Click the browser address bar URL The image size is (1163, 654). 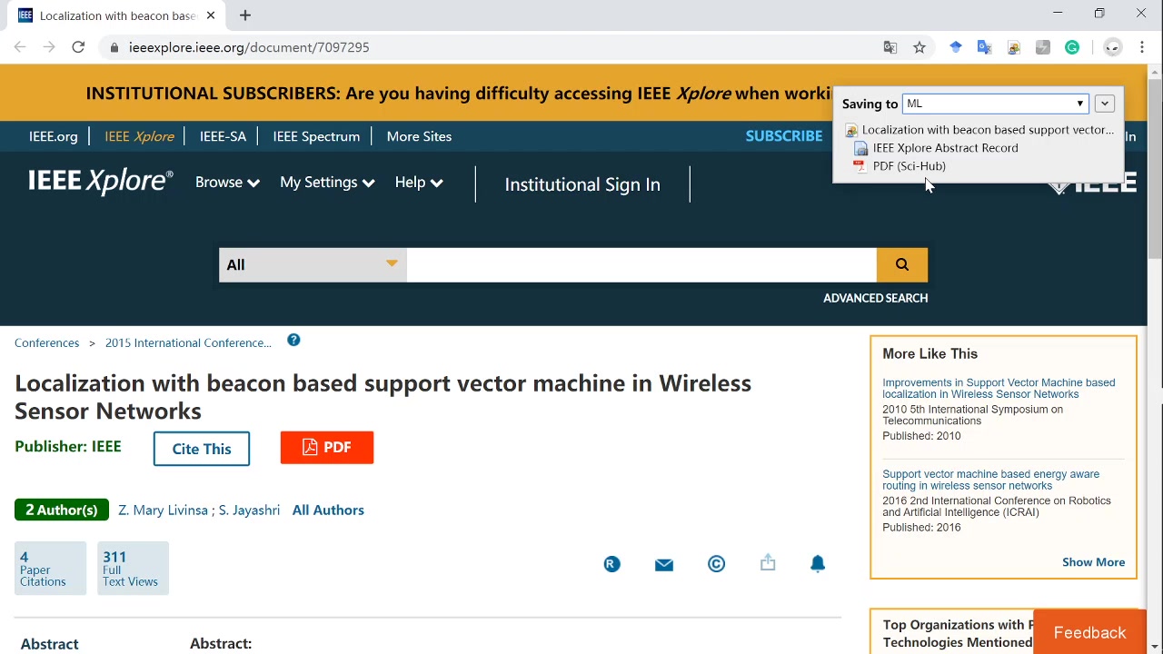click(x=249, y=47)
